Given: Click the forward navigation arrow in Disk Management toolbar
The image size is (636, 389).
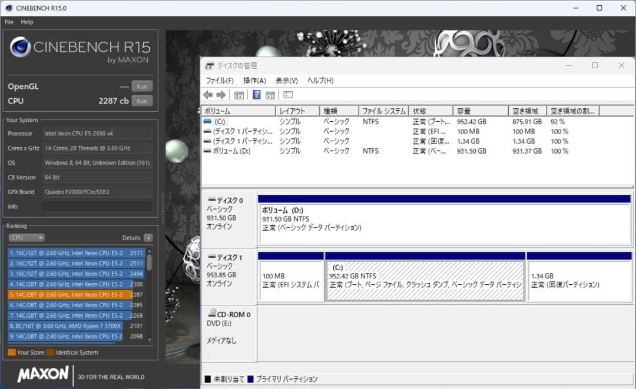Looking at the screenshot, I should [x=221, y=95].
